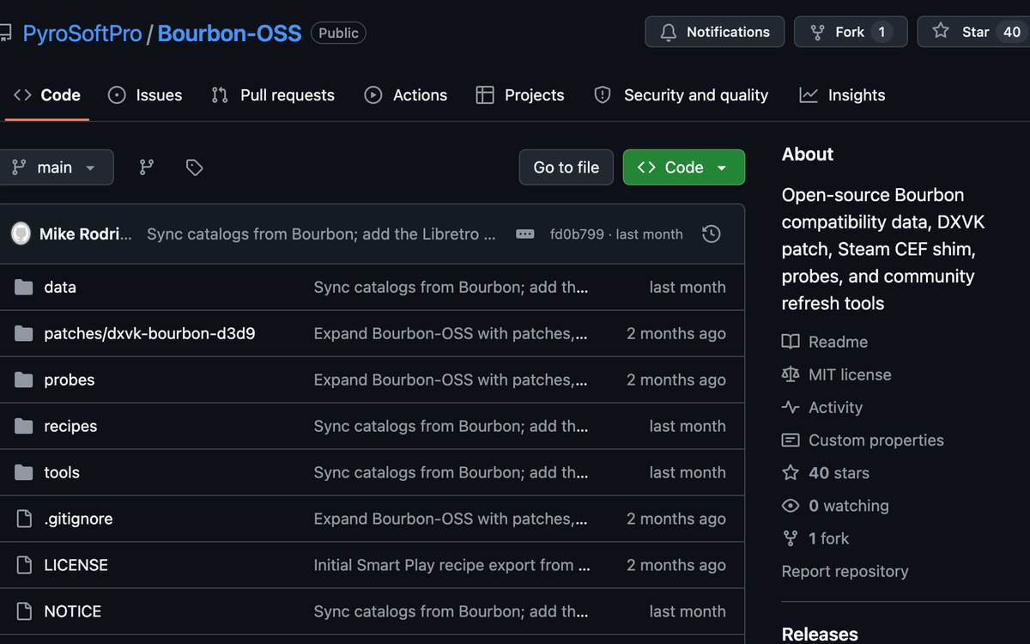Screen dimensions: 1030x644
Task: Open the tools folder name
Action: click(62, 472)
